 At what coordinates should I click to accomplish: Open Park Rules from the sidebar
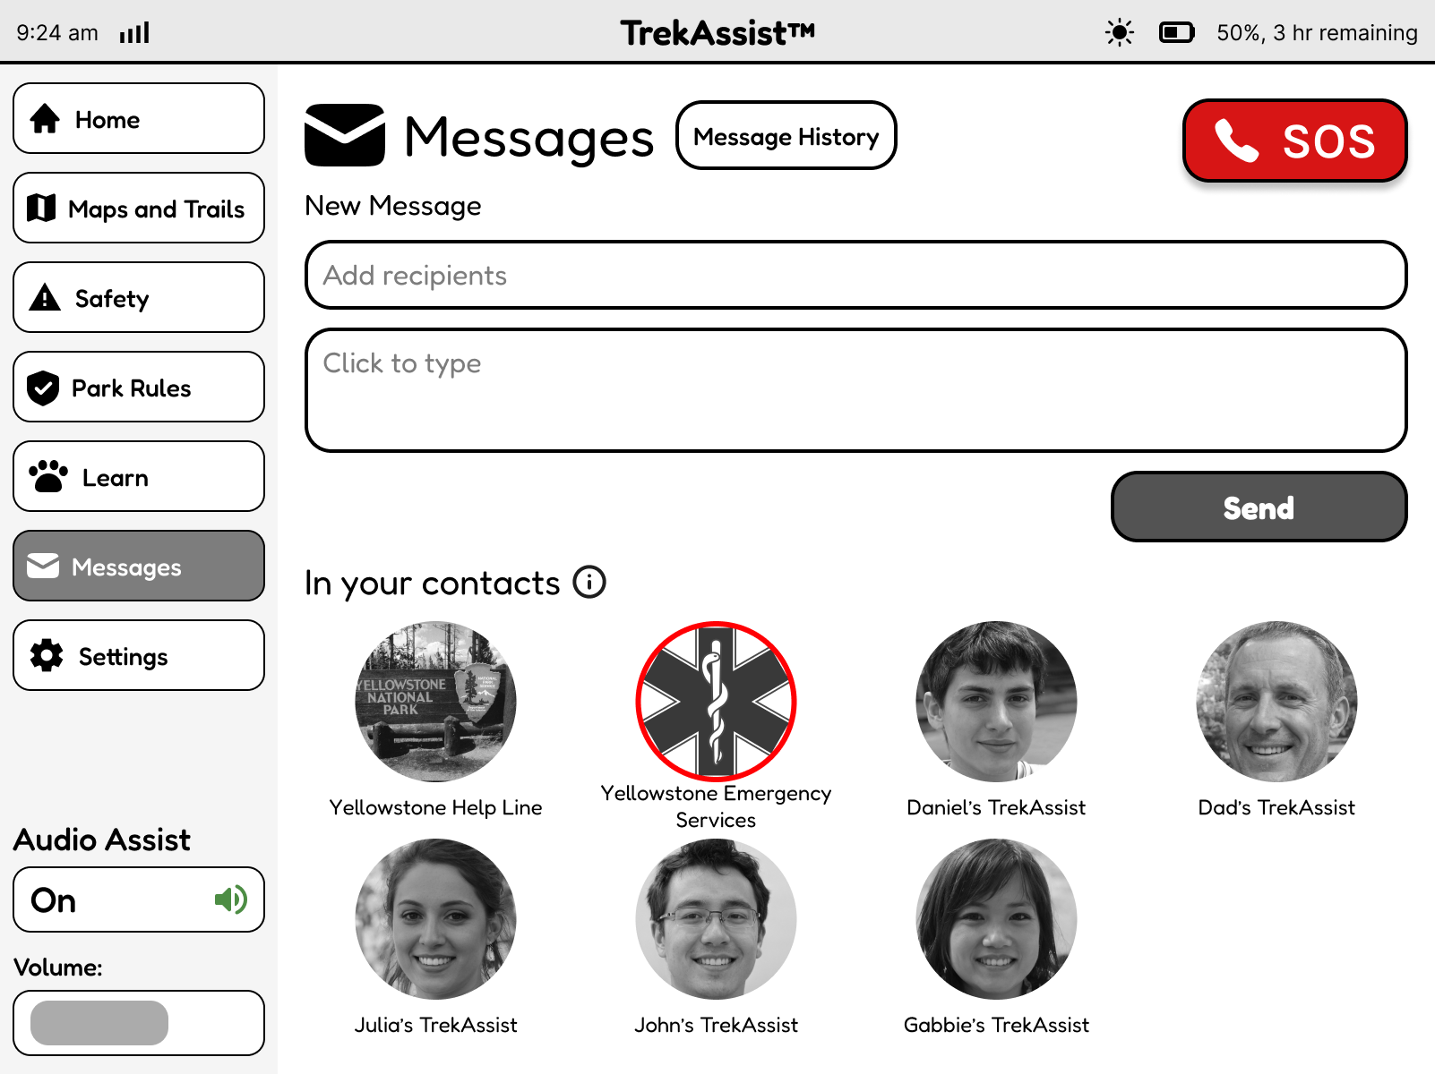[139, 387]
